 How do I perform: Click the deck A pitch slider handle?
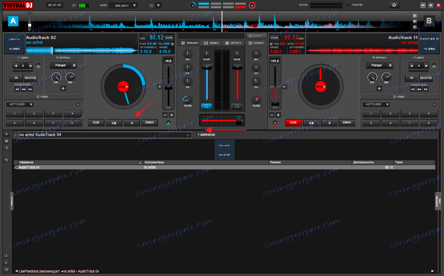[x=169, y=88]
